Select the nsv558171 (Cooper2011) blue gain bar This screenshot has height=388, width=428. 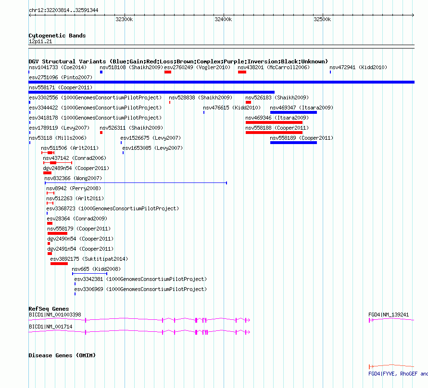pyautogui.click(x=151, y=92)
